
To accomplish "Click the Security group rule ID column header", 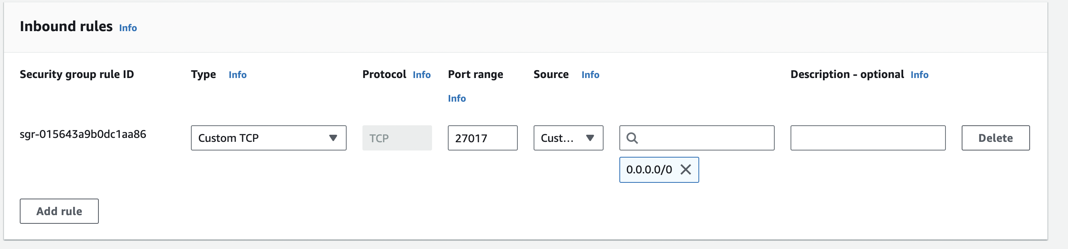I will click(x=77, y=74).
